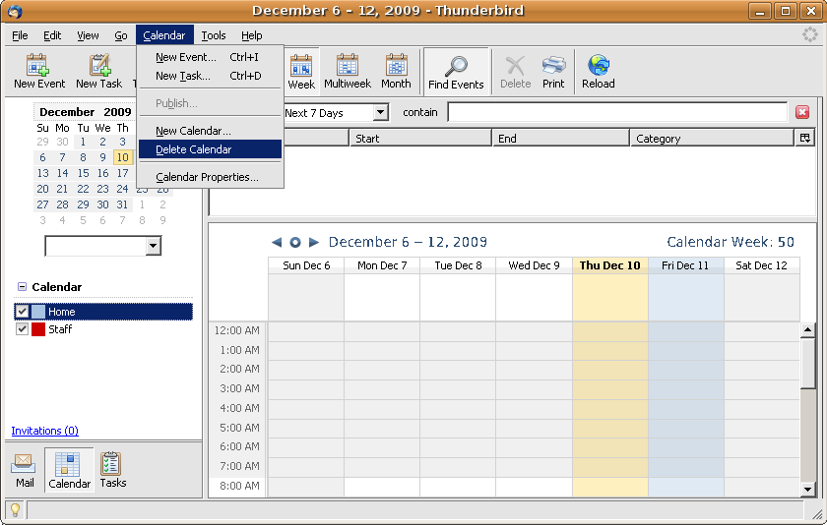Select December 28 in mini calendar

click(x=63, y=204)
